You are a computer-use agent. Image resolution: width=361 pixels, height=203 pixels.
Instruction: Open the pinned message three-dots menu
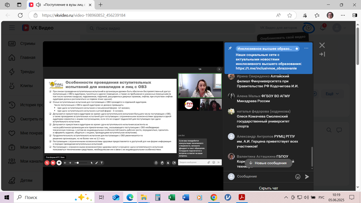point(306,49)
